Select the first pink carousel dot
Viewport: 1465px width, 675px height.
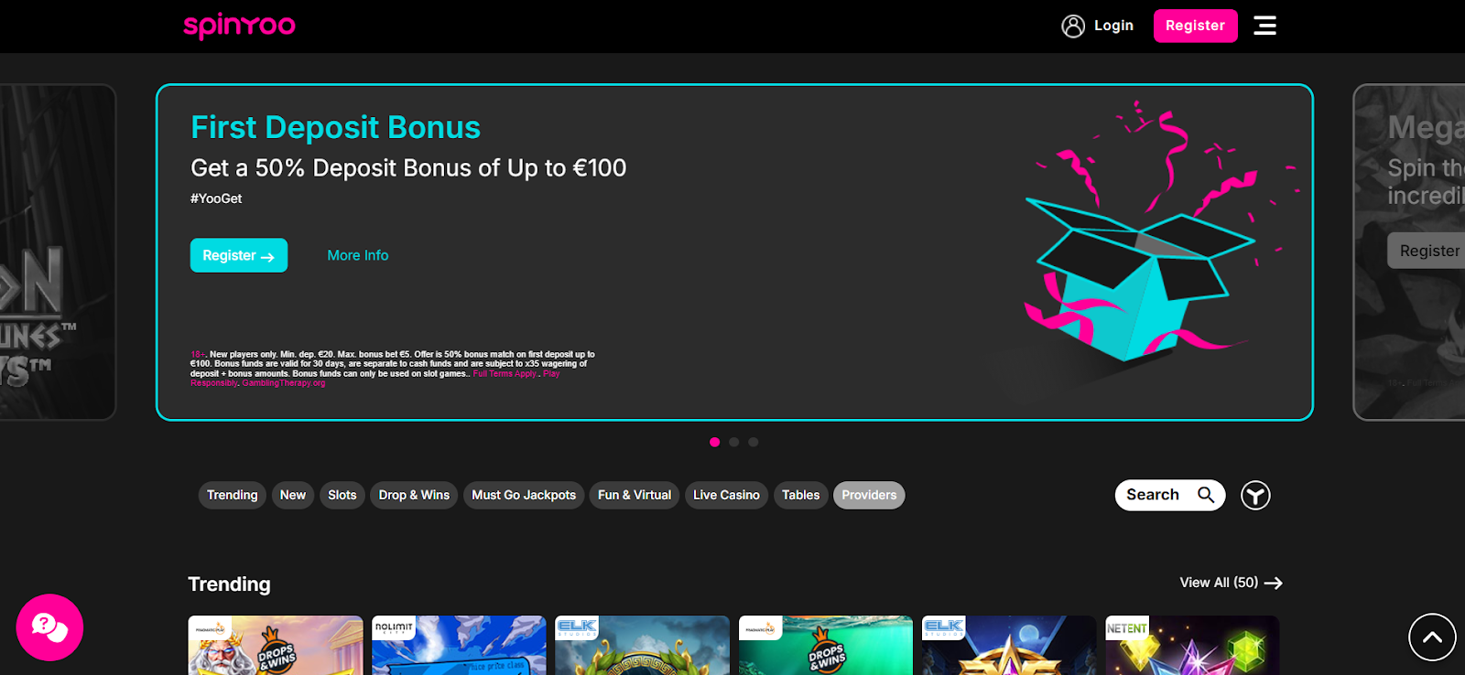(714, 442)
